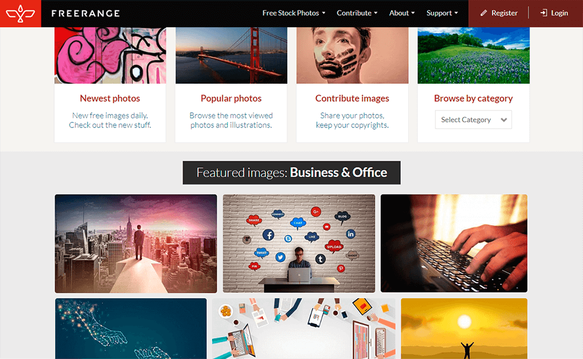Open the man on arrow cityscape image
Viewport: 583px width, 359px height.
coord(135,244)
